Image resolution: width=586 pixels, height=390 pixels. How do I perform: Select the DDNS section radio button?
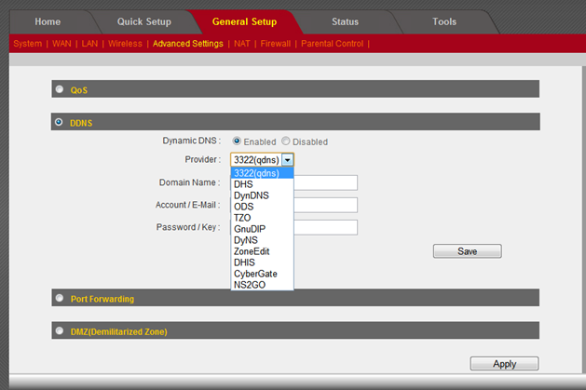click(x=59, y=122)
